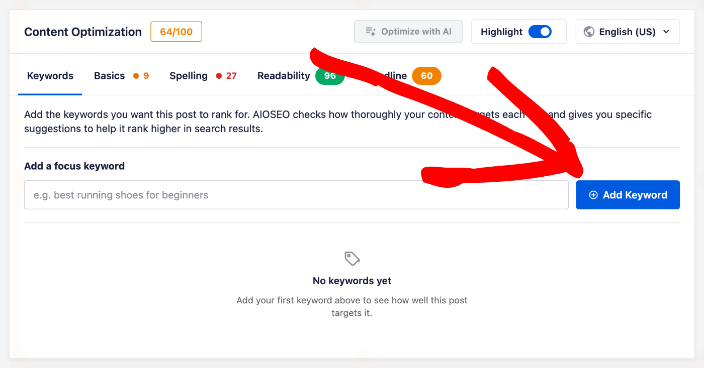The image size is (704, 368).
Task: Click the red dot next to Spelling
Action: click(219, 76)
